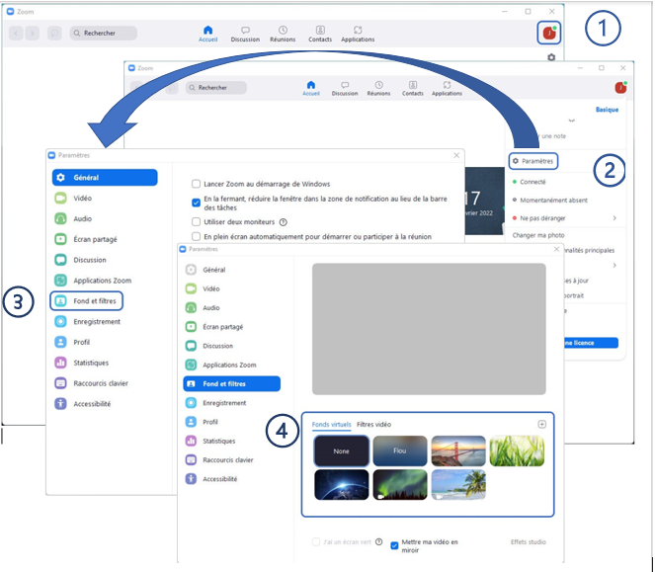Choose the Flou blur background
This screenshot has height=572, width=655.
pyautogui.click(x=400, y=450)
